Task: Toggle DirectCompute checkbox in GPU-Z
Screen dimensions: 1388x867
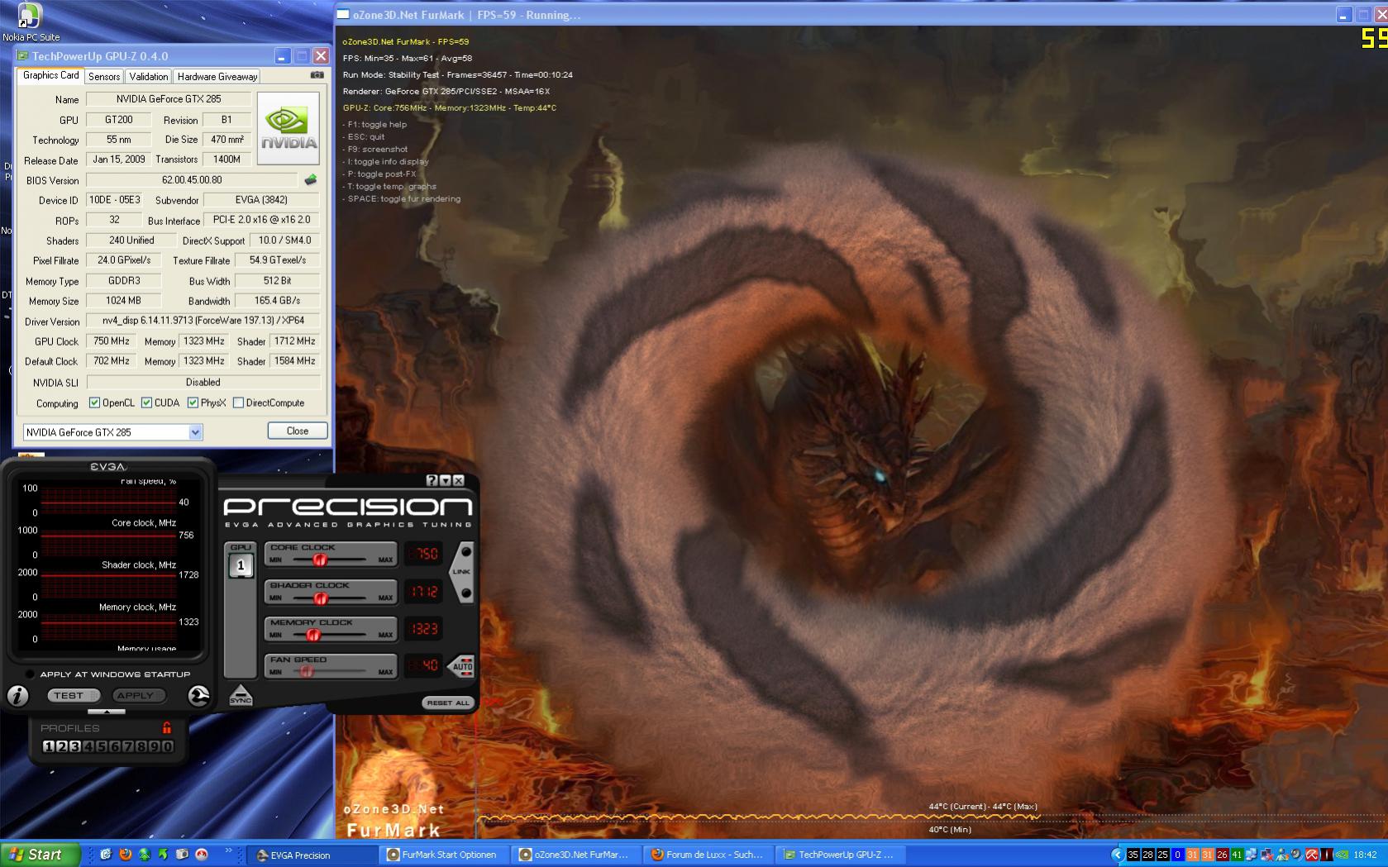Action: click(238, 403)
